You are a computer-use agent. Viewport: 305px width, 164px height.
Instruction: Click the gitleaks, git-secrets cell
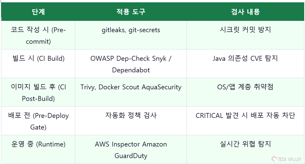[131, 35]
